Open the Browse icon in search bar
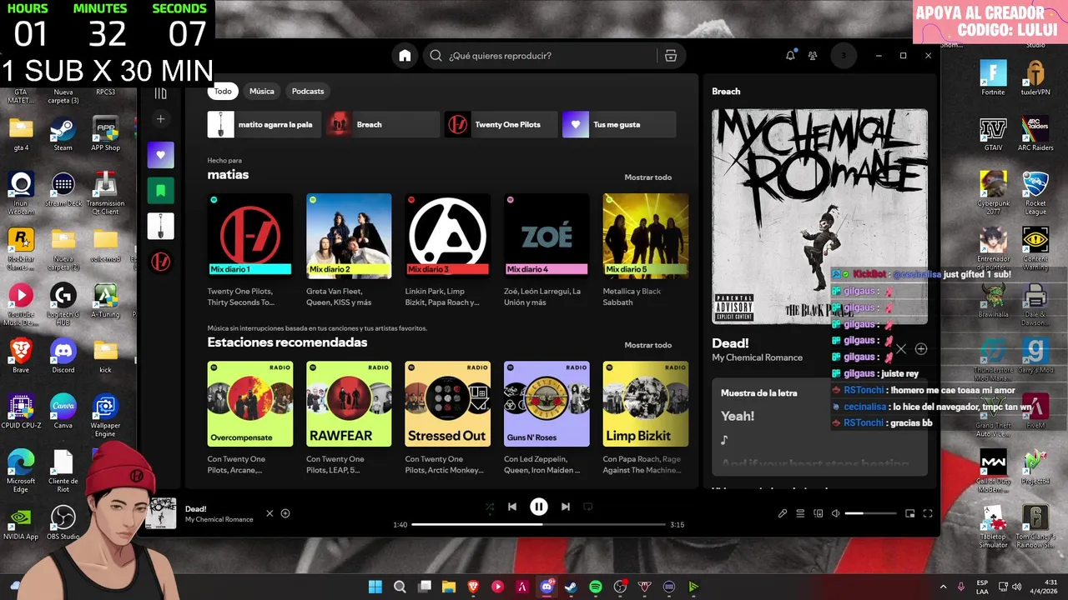 tap(670, 56)
